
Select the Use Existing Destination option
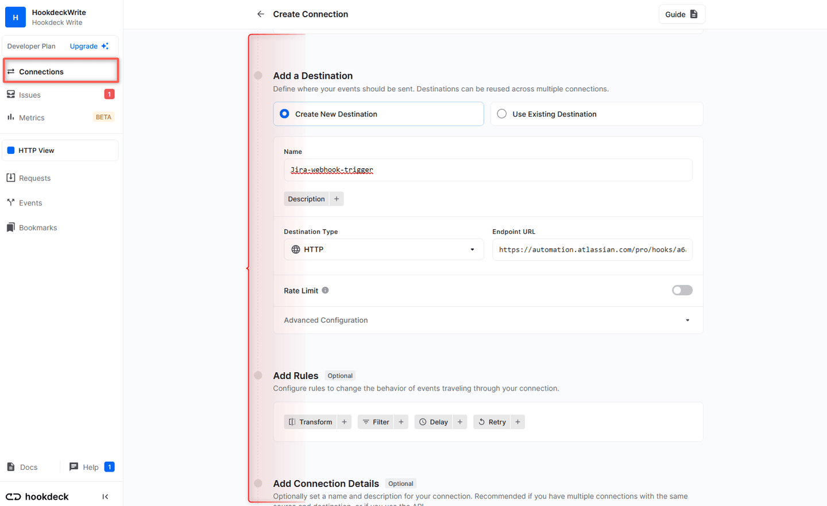[501, 113]
